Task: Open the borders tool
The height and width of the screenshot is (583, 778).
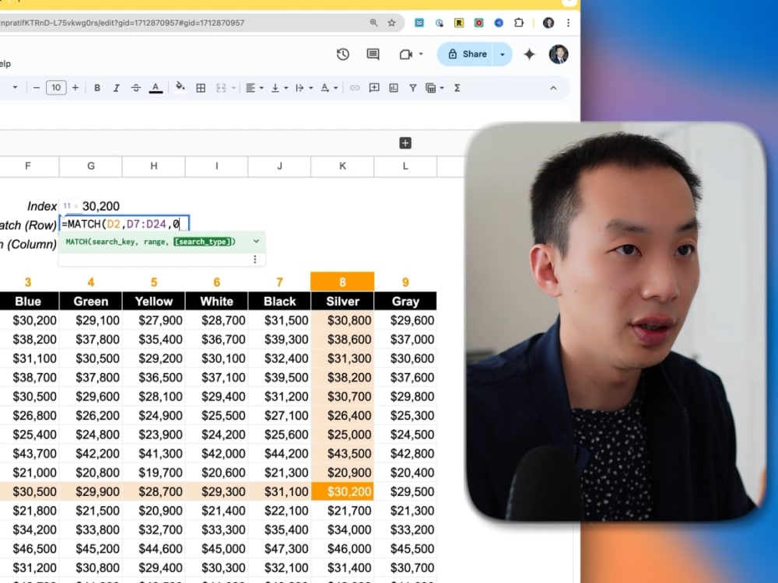Action: [201, 88]
